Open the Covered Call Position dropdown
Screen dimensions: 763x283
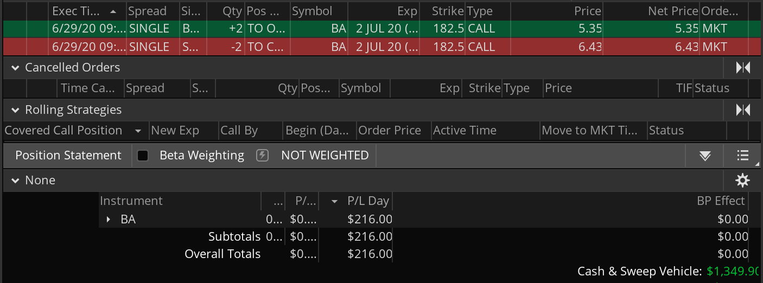coord(138,131)
